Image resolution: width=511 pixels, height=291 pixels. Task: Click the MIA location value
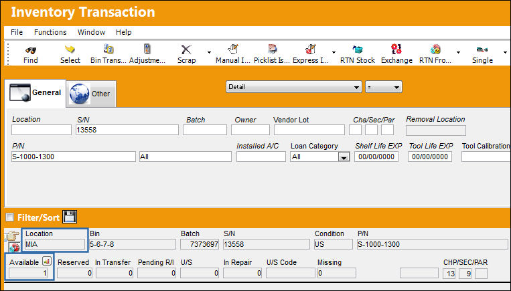[55, 244]
